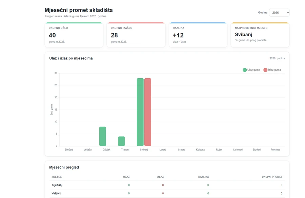Click the red Svibanj izlaz bar

pos(148,112)
